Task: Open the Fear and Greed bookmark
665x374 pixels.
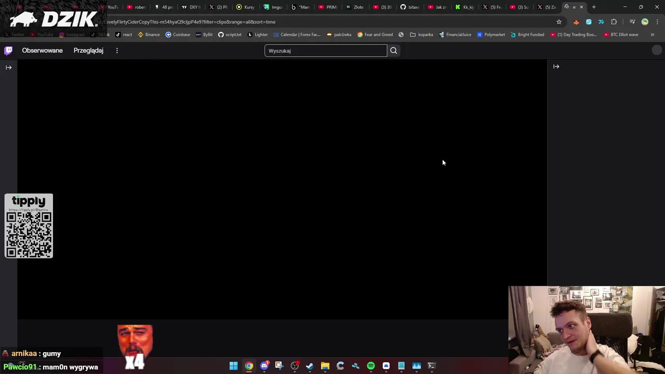Action: [375, 34]
